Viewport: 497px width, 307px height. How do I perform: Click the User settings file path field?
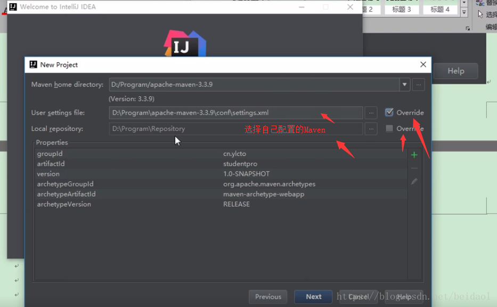coord(236,113)
